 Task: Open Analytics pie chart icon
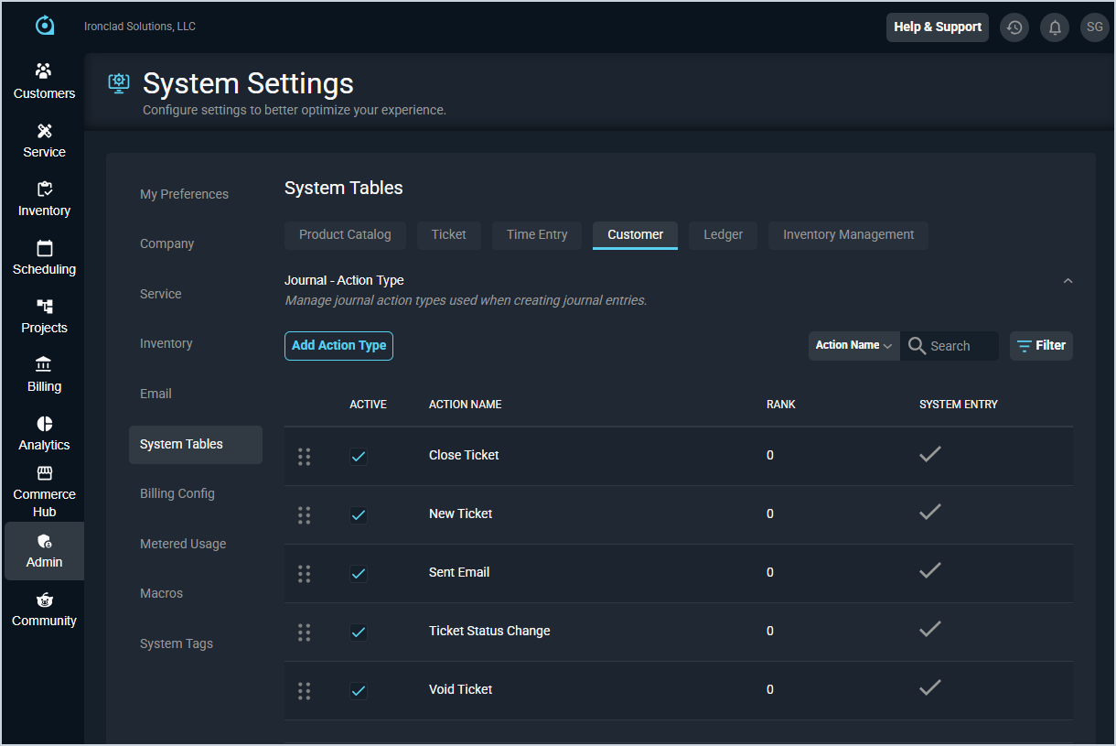(44, 424)
